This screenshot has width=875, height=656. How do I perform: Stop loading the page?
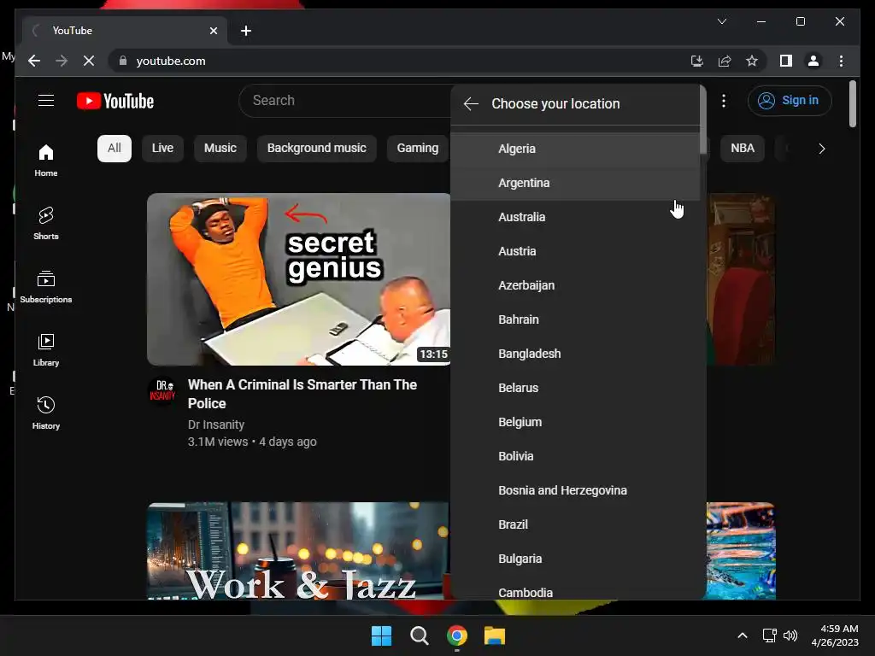(x=89, y=61)
